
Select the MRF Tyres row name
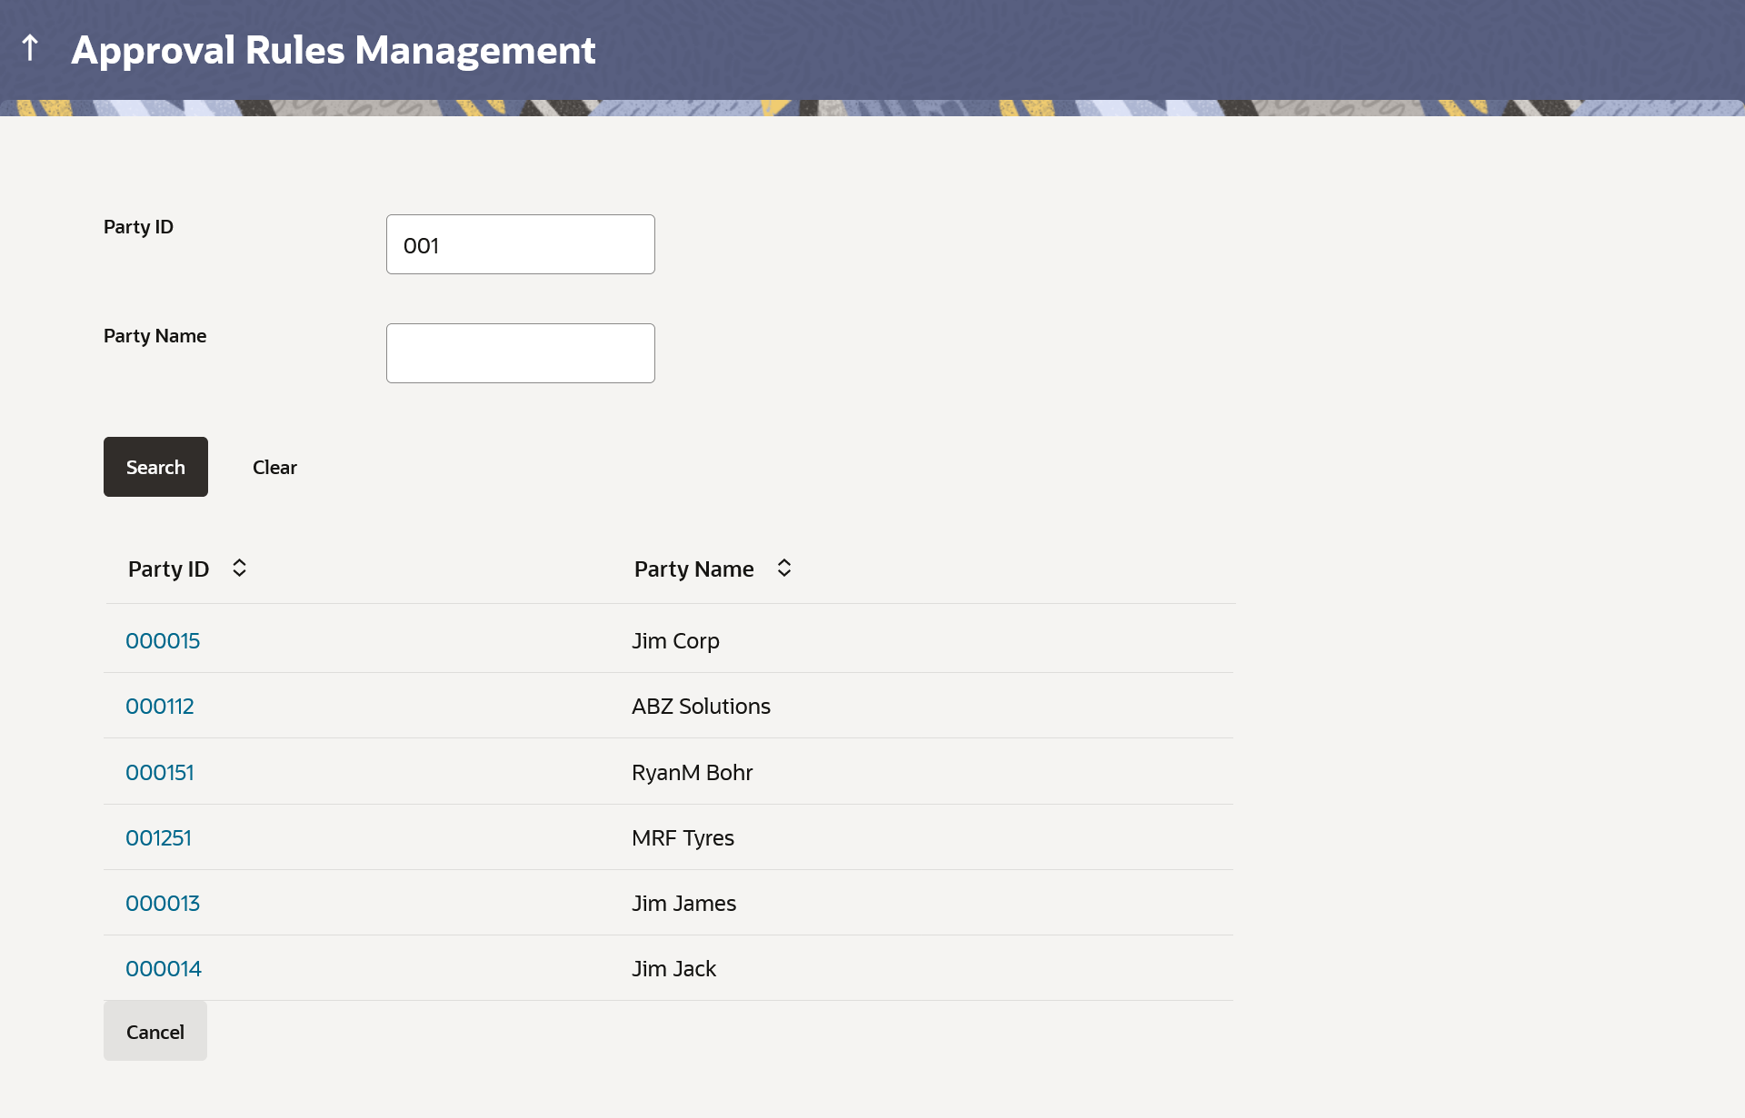tap(683, 838)
